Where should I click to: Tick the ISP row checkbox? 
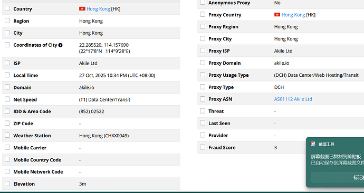pyautogui.click(x=7, y=63)
